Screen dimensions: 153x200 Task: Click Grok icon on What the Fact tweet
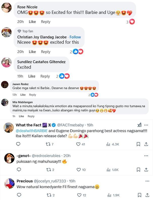coord(139,125)
